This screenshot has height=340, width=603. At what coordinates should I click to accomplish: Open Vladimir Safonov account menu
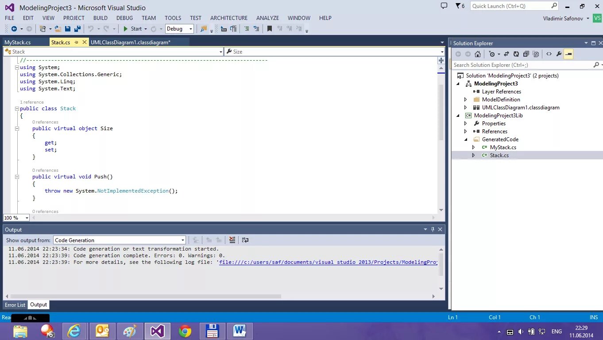pos(566,19)
